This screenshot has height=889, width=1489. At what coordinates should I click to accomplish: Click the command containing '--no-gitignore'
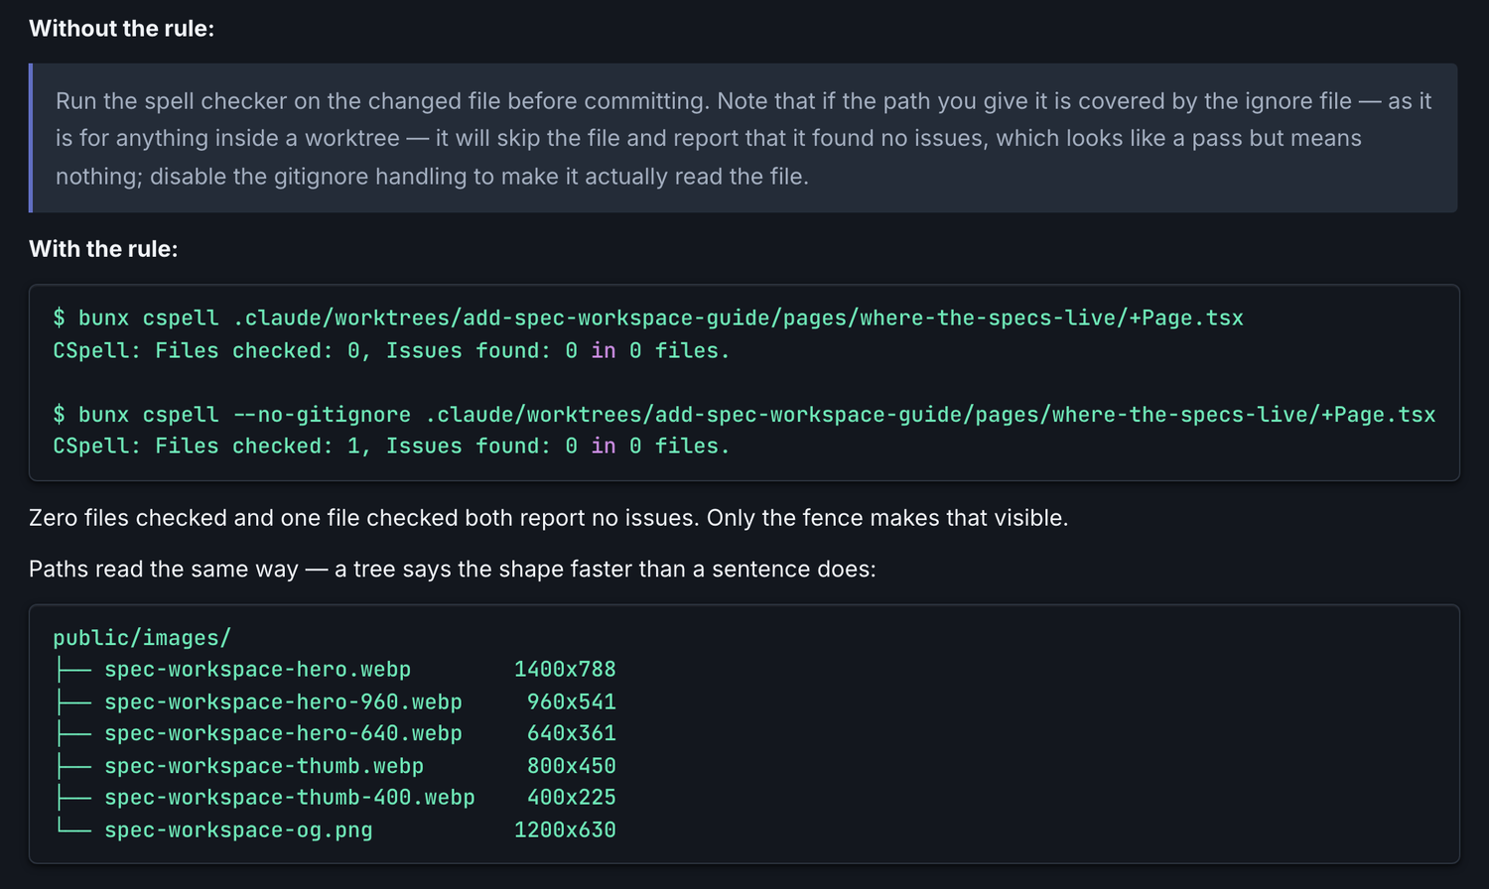(x=744, y=414)
